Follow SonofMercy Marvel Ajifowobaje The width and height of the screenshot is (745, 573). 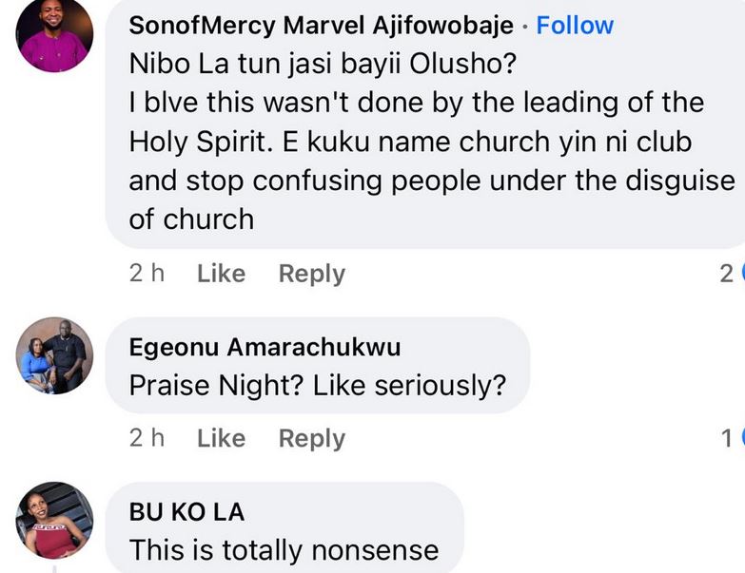point(575,25)
